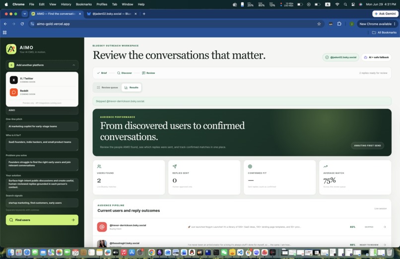Select the Reddit platform option
The height and width of the screenshot is (259, 400).
pyautogui.click(x=42, y=92)
